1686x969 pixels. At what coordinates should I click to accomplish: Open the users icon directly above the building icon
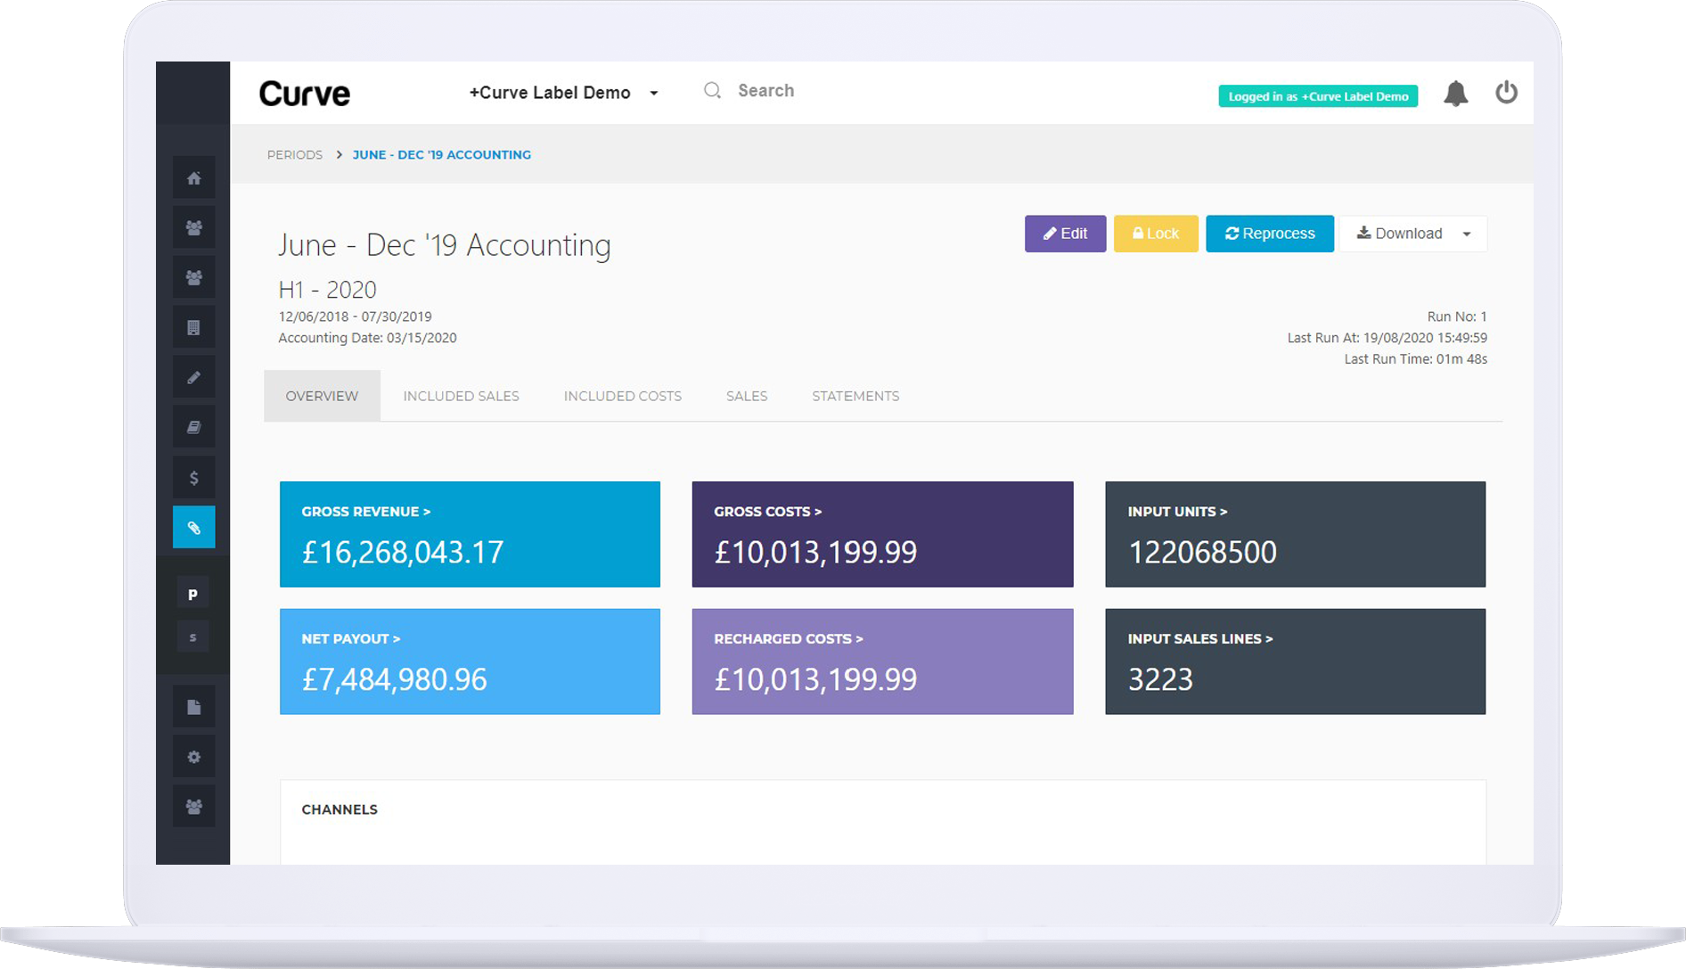tap(193, 277)
